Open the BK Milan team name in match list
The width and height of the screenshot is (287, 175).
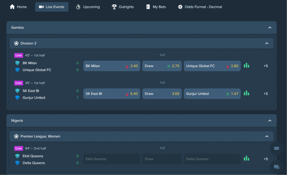(x=30, y=63)
